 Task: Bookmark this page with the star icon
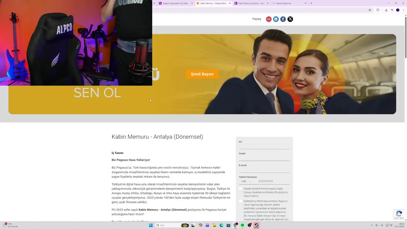point(369,10)
